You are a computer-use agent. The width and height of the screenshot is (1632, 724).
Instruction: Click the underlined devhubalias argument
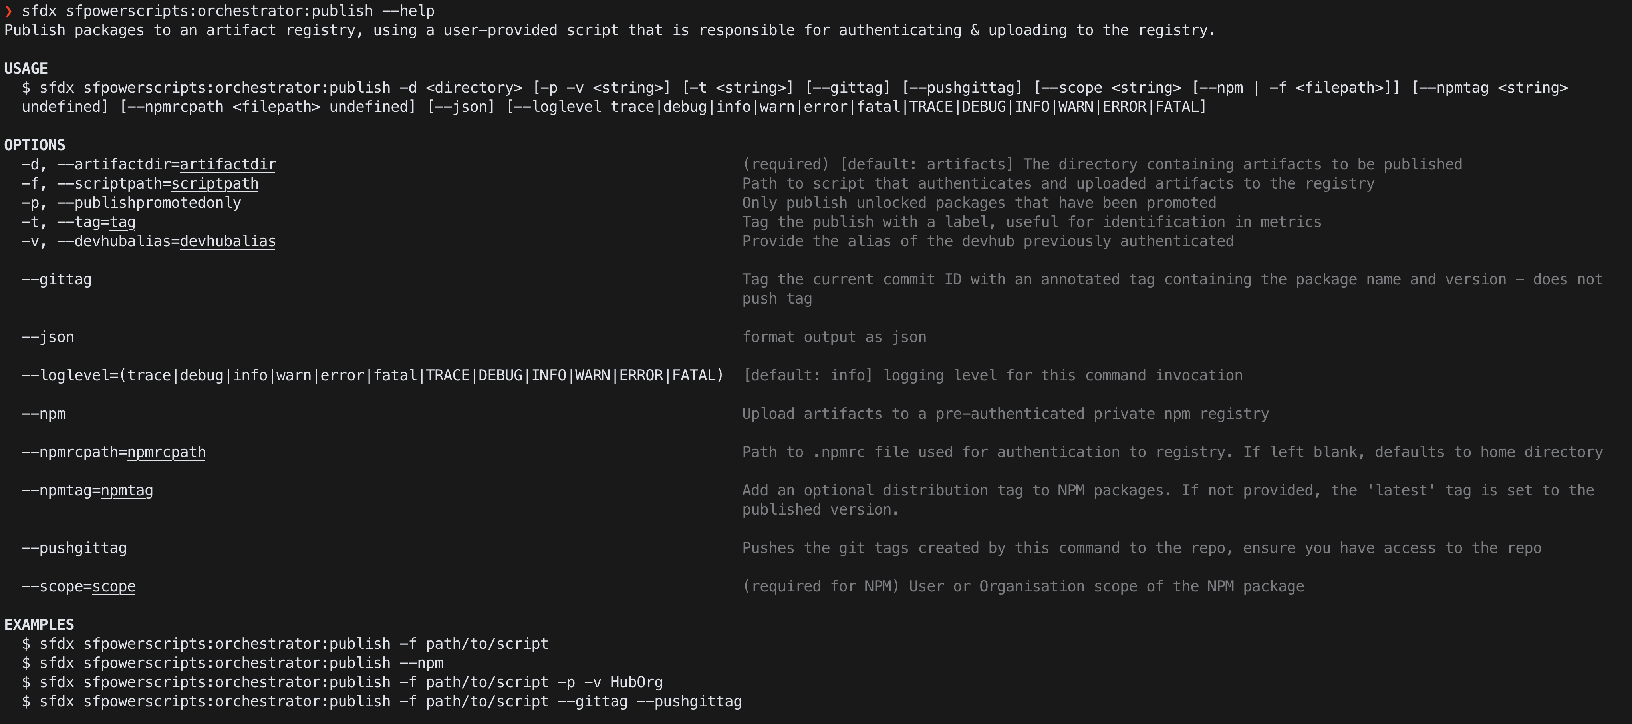pyautogui.click(x=227, y=241)
